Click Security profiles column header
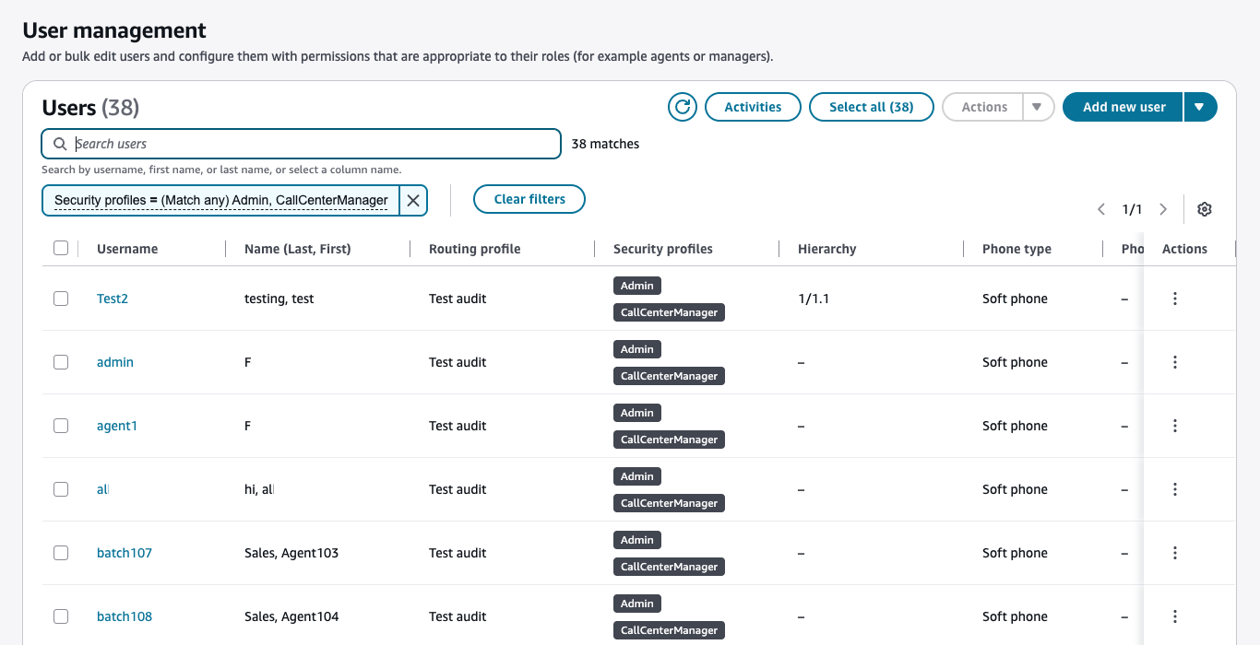 662,249
